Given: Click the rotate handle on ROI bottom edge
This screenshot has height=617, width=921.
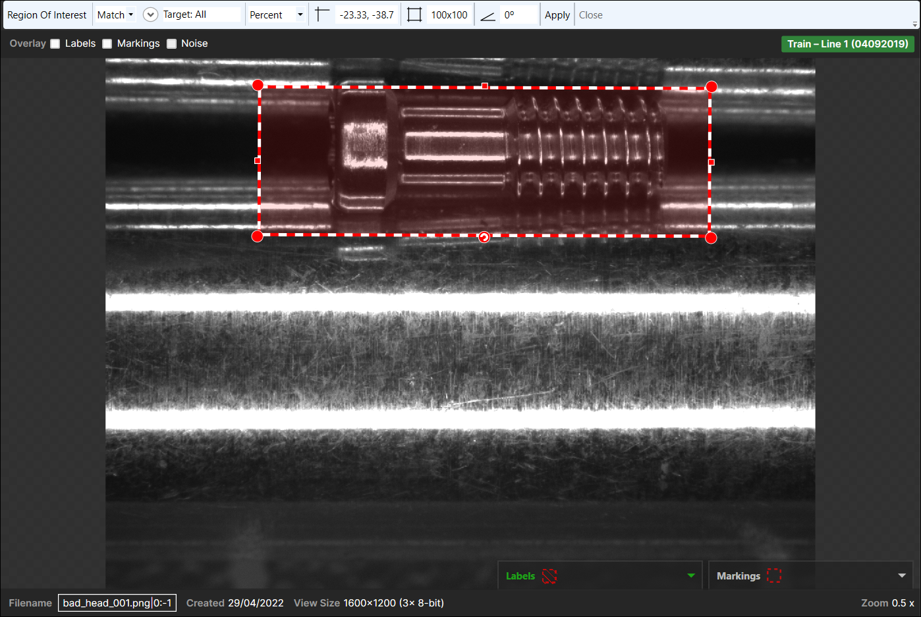Looking at the screenshot, I should (x=484, y=237).
